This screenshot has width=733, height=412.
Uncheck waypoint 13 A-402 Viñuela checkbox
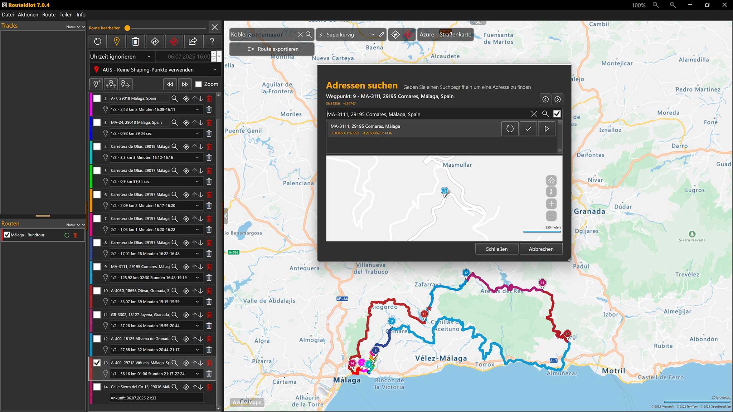97,363
